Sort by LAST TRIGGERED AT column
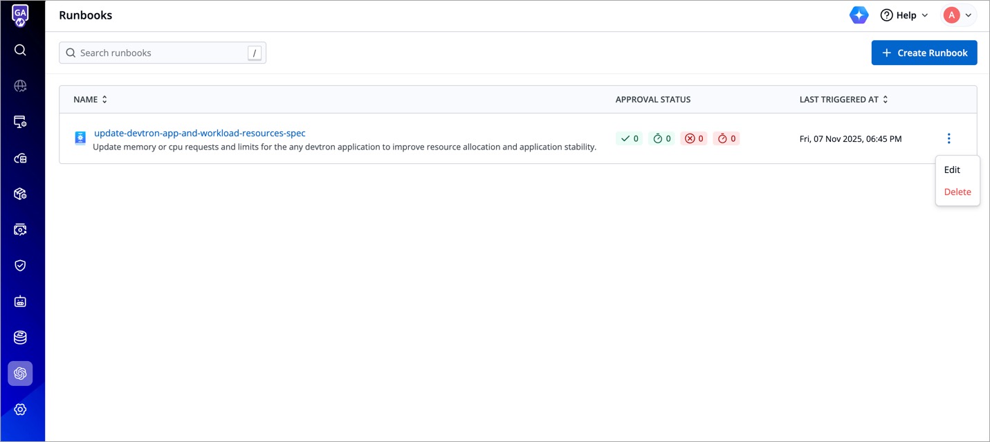 click(843, 100)
